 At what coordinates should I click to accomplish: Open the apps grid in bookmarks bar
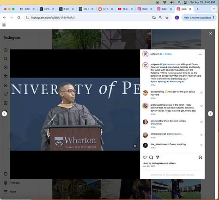pos(4,25)
